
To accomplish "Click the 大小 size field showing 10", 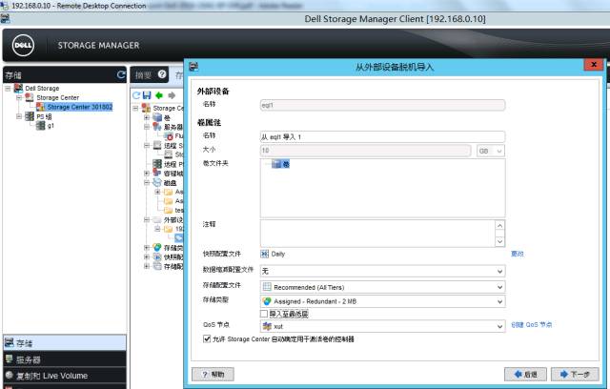I will [x=366, y=151].
